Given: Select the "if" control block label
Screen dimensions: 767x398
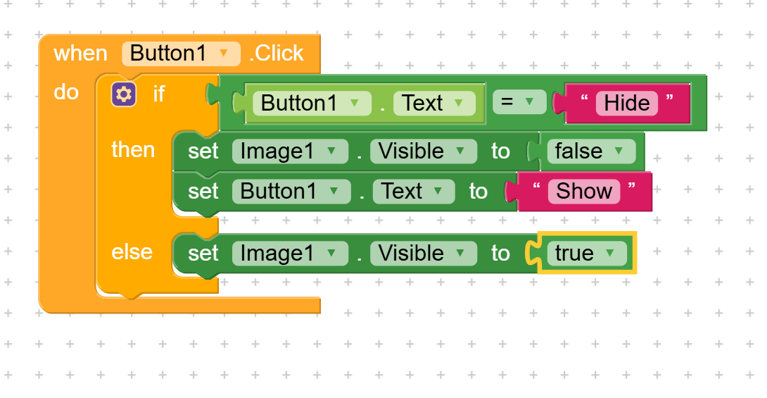Looking at the screenshot, I should click(x=158, y=94).
